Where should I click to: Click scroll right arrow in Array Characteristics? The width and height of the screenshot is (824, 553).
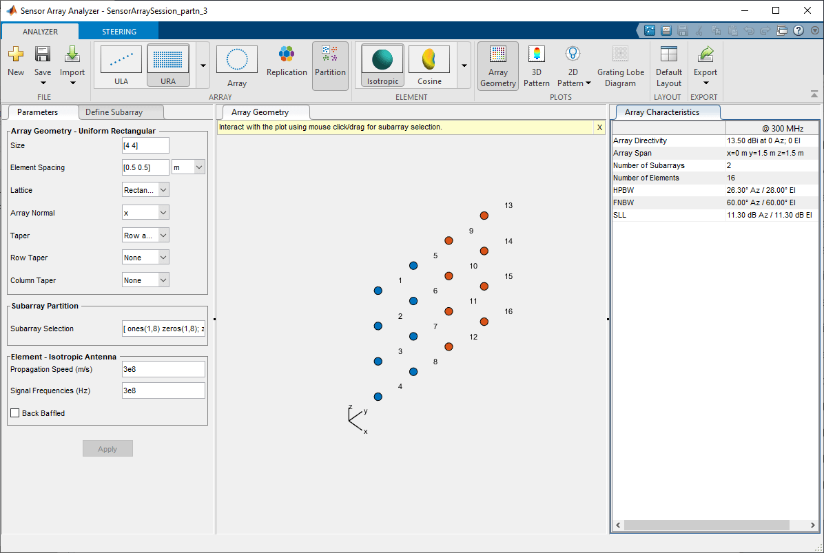[812, 525]
